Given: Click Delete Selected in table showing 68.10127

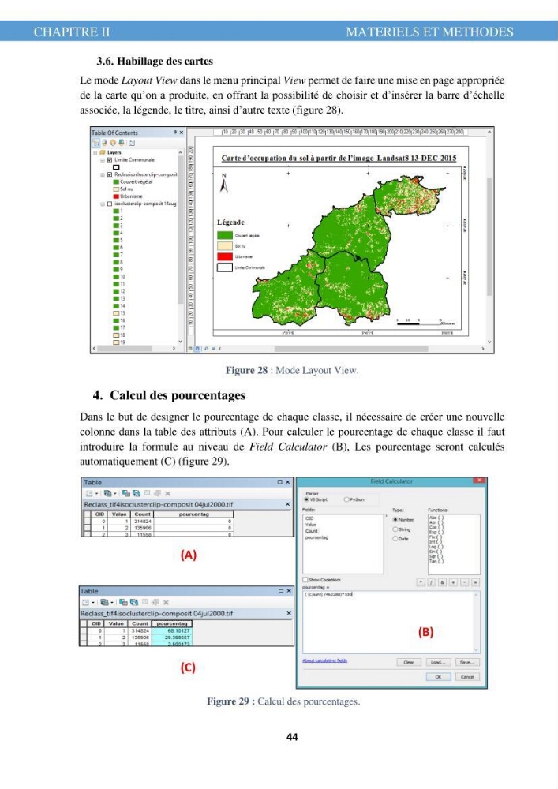Looking at the screenshot, I should point(166,602).
